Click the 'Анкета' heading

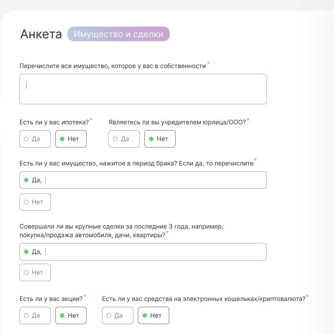(x=41, y=34)
